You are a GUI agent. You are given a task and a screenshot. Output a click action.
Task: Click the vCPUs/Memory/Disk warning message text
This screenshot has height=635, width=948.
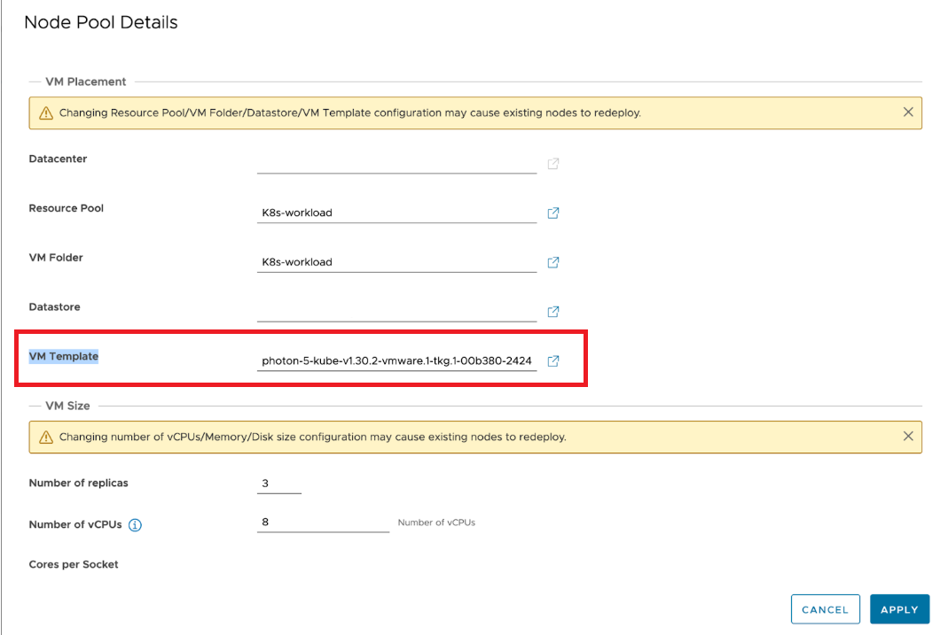point(312,437)
